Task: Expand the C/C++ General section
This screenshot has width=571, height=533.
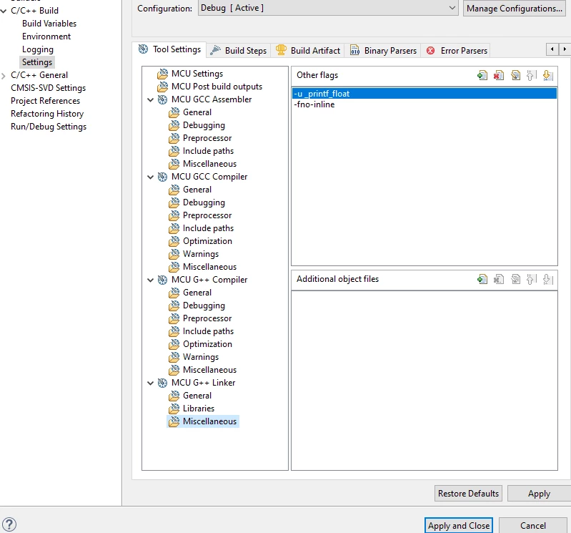Action: point(4,75)
